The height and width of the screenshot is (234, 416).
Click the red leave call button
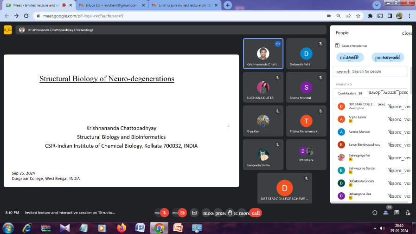(x=255, y=213)
